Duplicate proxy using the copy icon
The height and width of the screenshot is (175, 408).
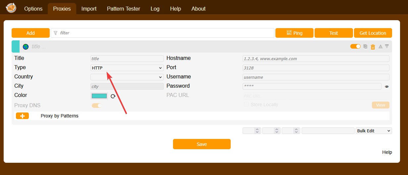pos(365,47)
